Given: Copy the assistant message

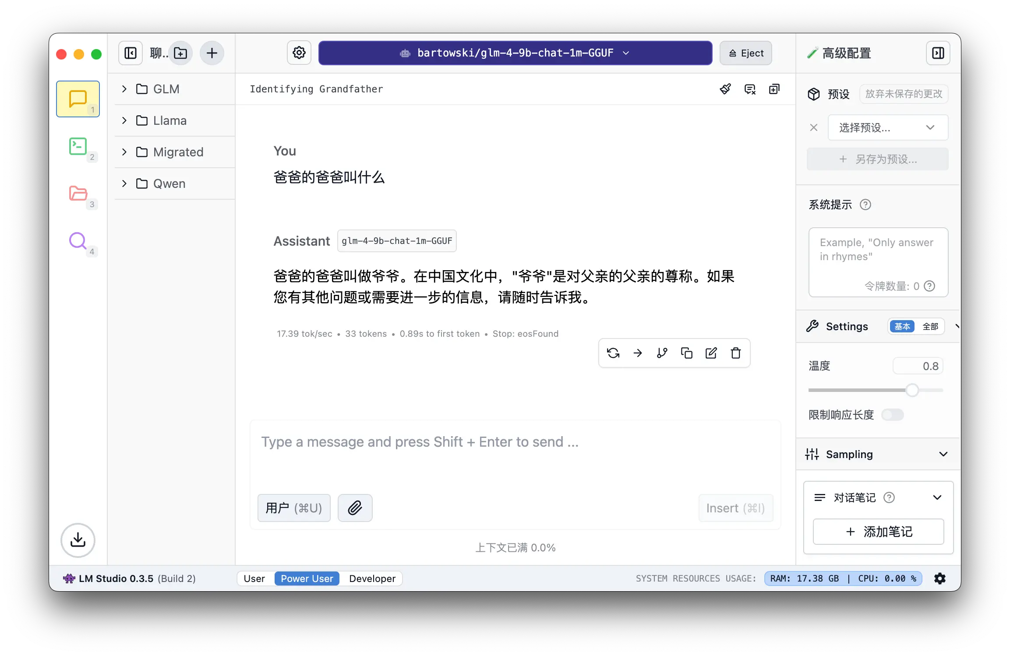Looking at the screenshot, I should coord(686,353).
